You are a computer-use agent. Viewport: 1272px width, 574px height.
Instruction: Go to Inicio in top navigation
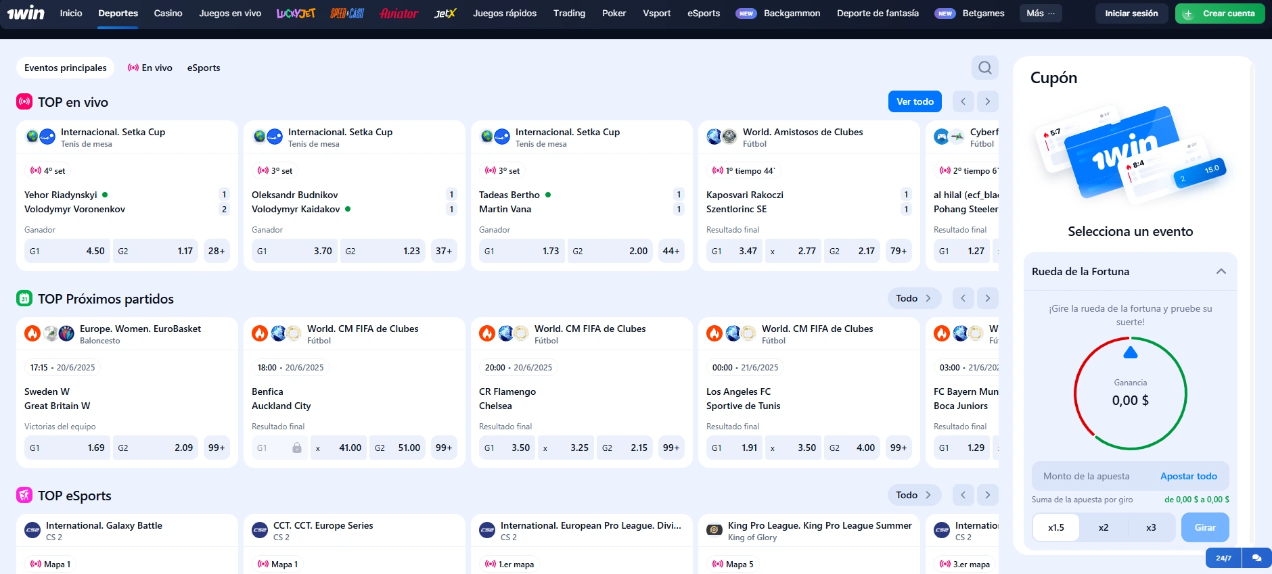click(71, 13)
